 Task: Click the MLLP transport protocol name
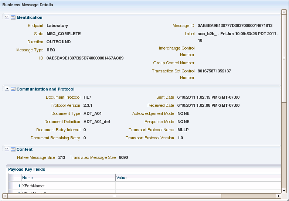183,130
